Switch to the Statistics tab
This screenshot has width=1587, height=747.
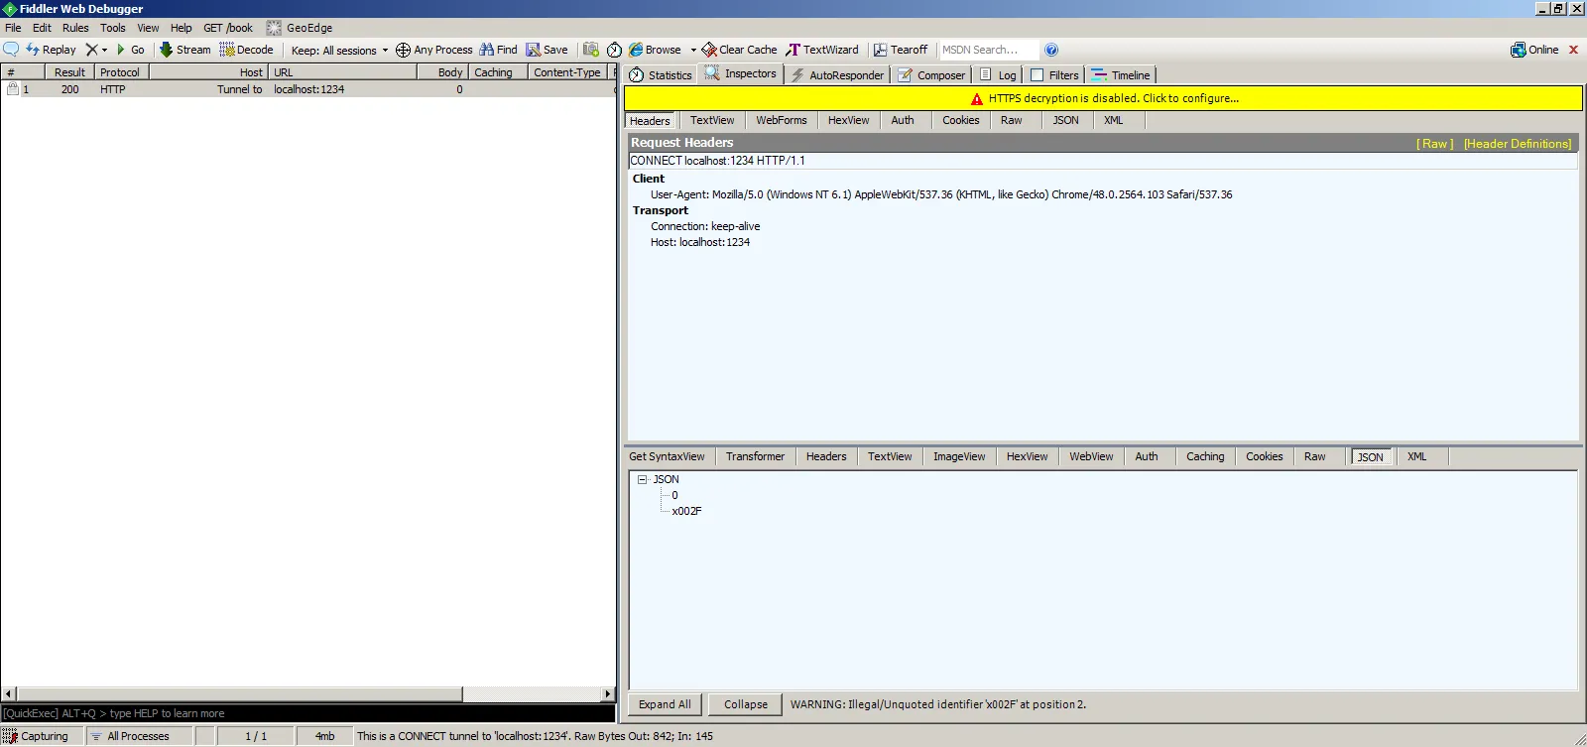pyautogui.click(x=661, y=75)
